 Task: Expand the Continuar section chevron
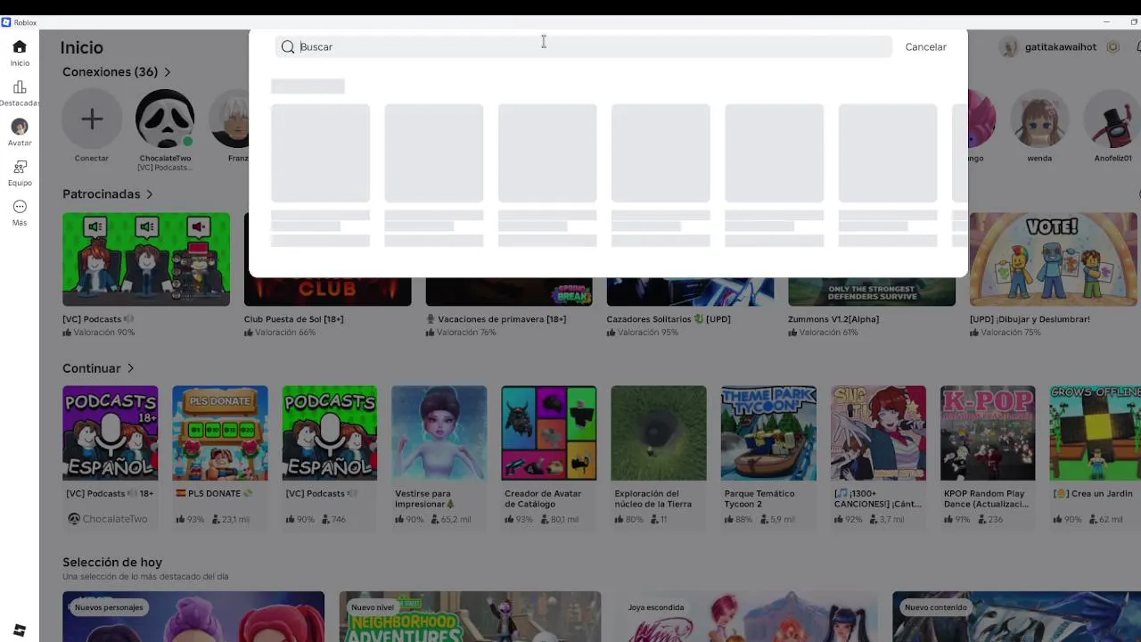point(130,367)
